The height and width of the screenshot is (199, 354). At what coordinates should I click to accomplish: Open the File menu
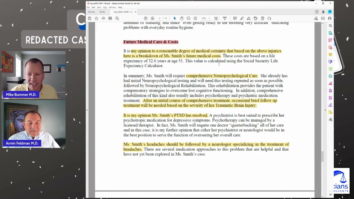click(x=88, y=7)
